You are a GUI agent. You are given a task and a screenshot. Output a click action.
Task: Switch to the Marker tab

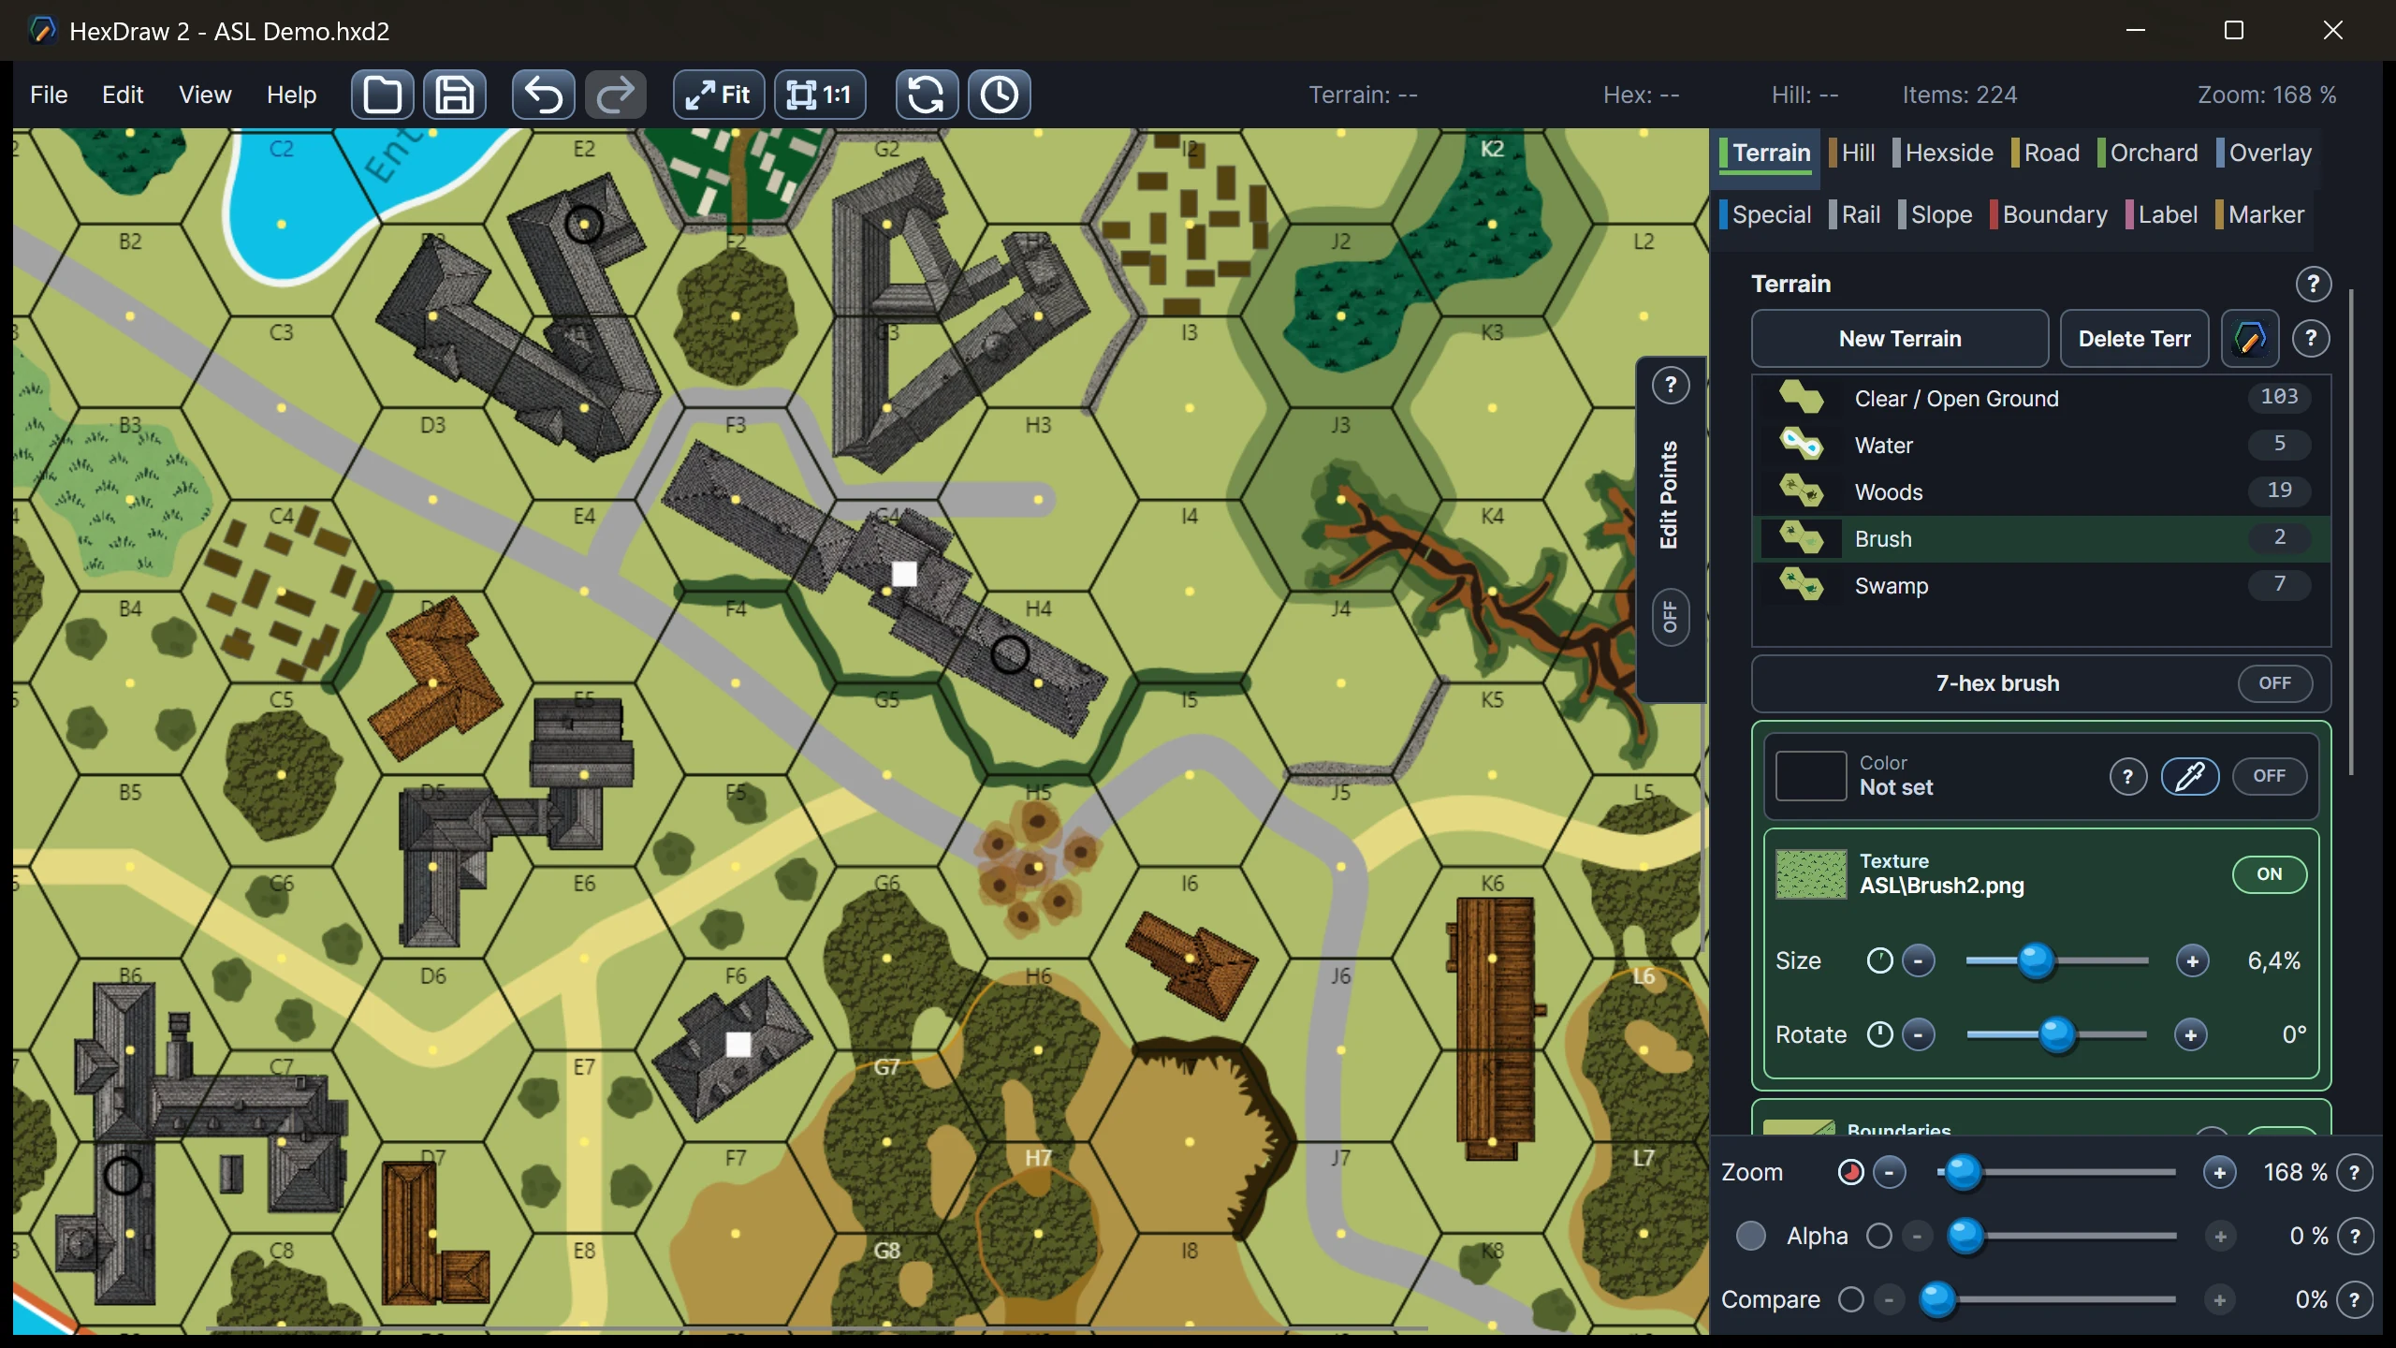[2260, 214]
